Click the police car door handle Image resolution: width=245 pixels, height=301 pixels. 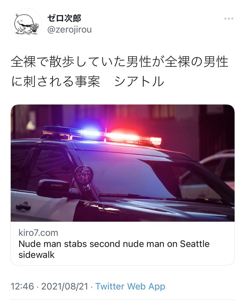23,207
